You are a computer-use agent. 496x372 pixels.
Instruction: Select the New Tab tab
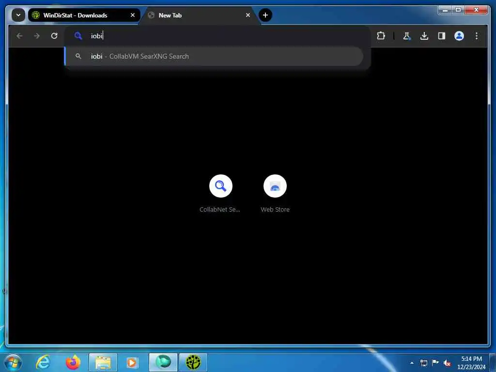199,15
